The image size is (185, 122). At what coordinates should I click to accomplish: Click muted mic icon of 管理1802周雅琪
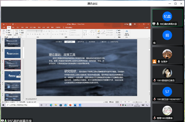tap(155, 118)
